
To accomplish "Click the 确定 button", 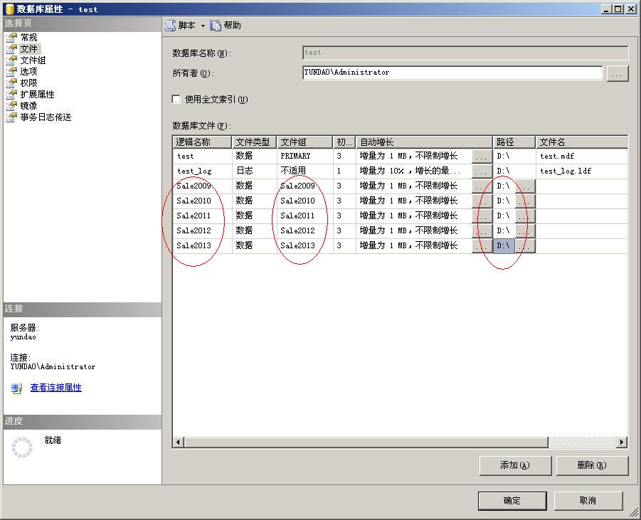I will pos(512,501).
